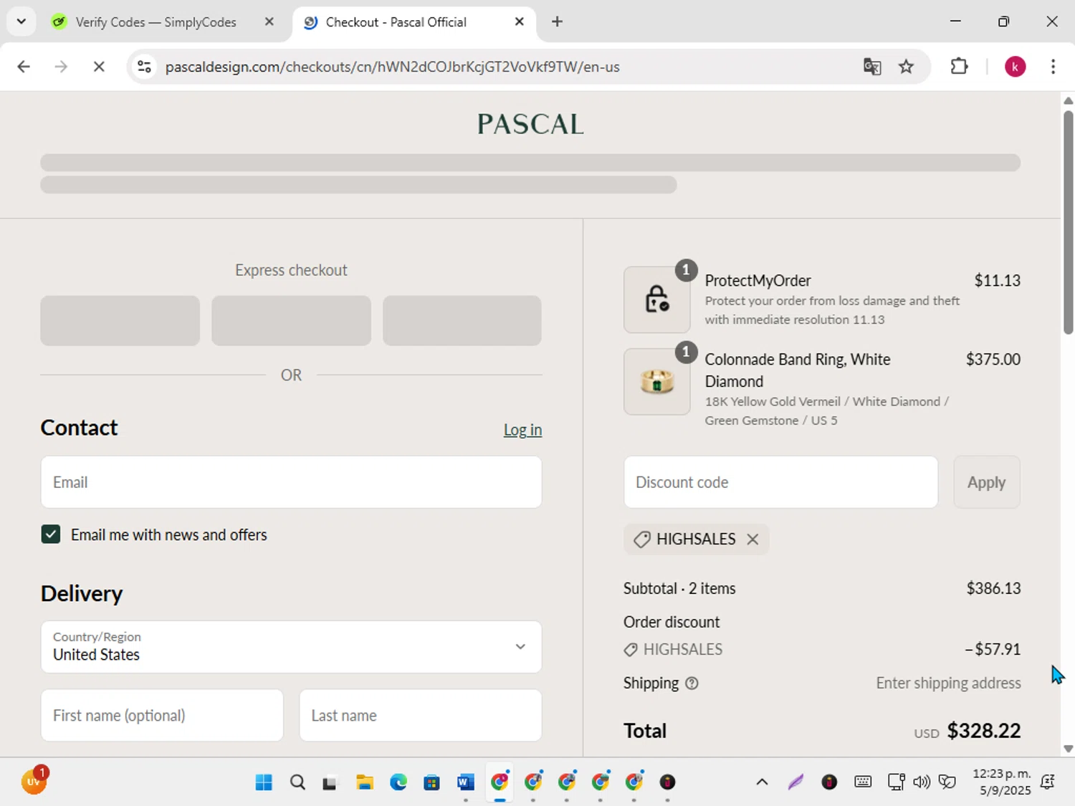
Task: Open Microsoft Store from taskbar
Action: [431, 782]
